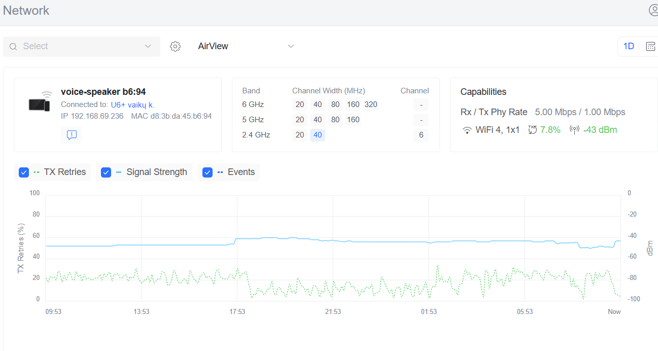Image resolution: width=658 pixels, height=351 pixels.
Task: Click the 09:53 time axis label
Action: [53, 311]
